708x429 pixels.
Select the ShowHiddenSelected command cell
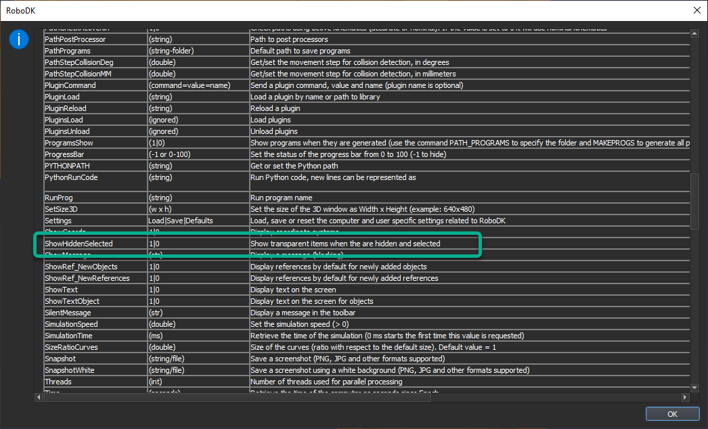[79, 244]
